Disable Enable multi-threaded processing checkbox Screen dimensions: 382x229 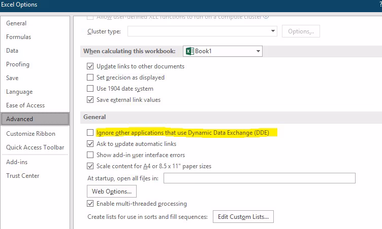90,204
